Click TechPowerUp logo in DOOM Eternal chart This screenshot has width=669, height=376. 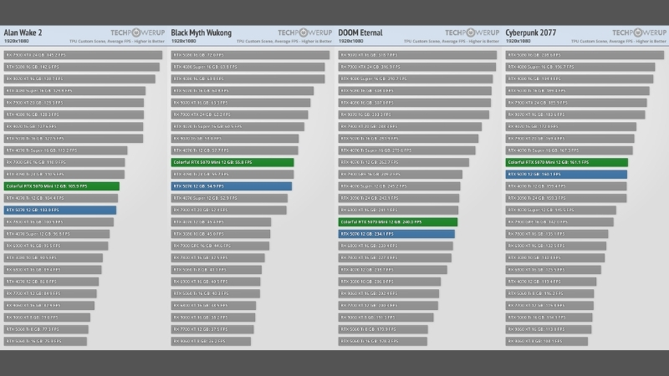[470, 33]
